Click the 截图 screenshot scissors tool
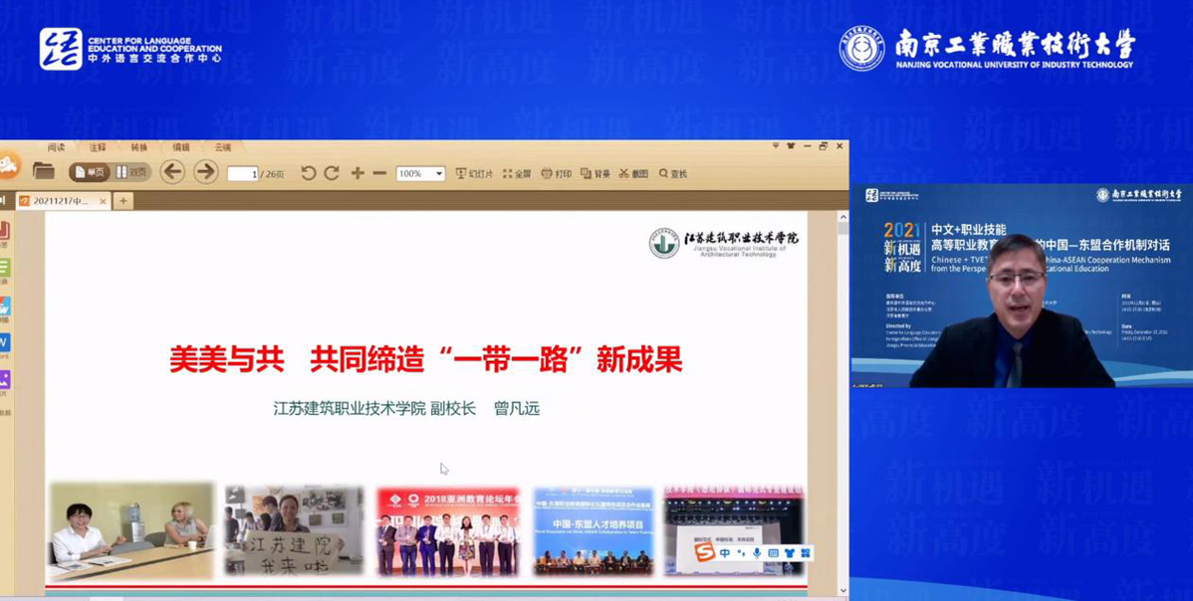Viewport: 1193px width, 601px height. pos(633,173)
